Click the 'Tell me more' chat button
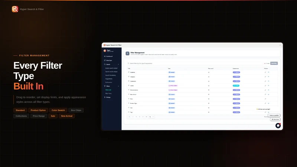 275,119
